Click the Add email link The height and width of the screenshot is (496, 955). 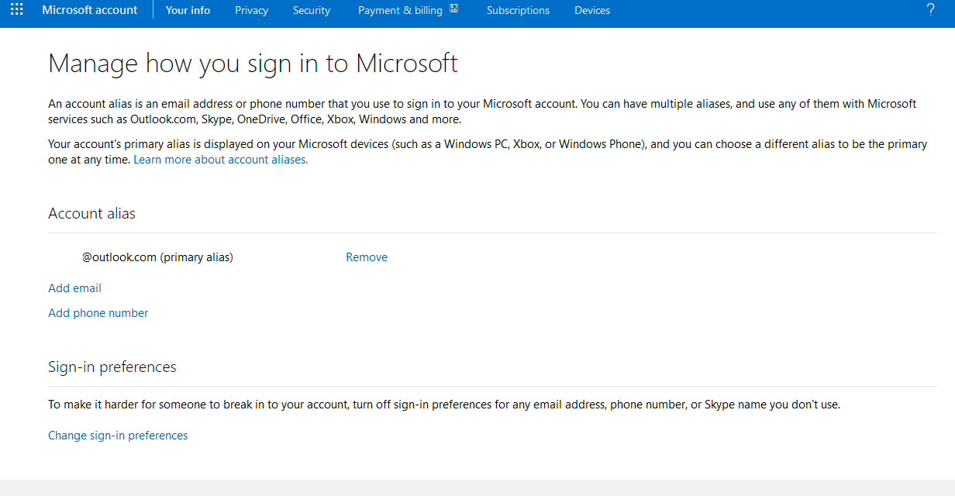pos(74,288)
